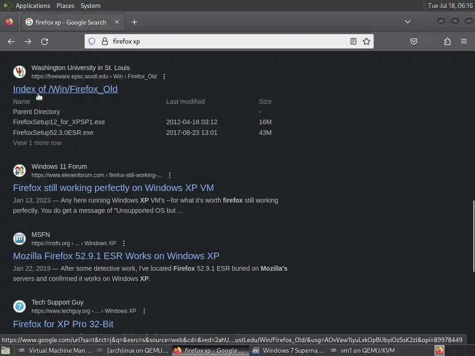
Task: Toggle reader view icon in address bar
Action: click(x=353, y=41)
